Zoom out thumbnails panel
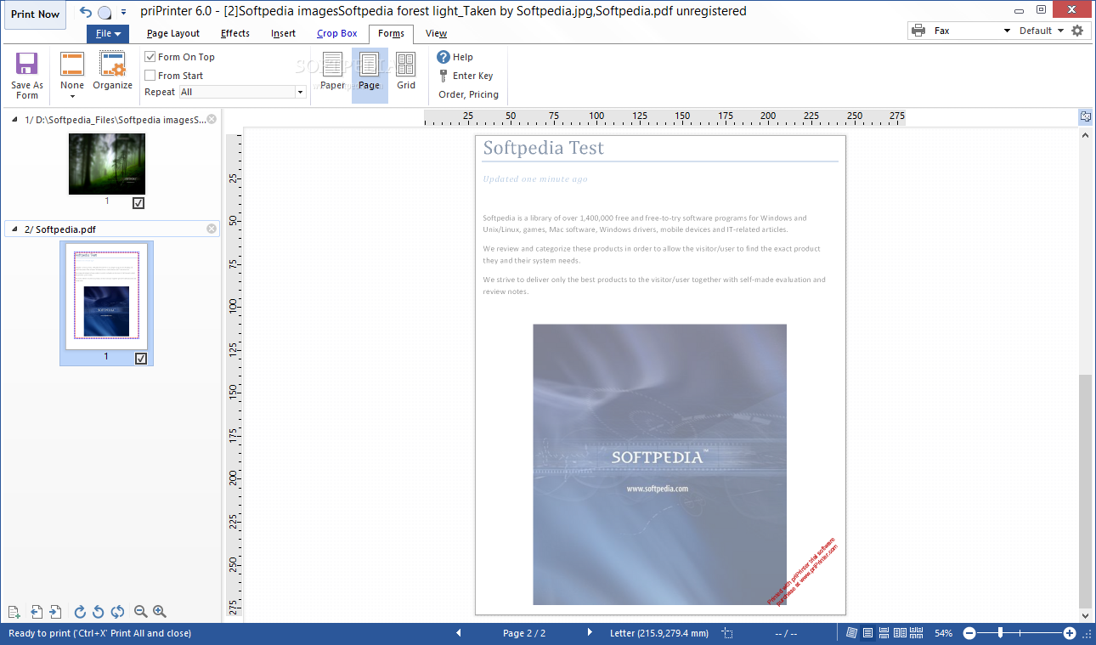The image size is (1096, 645). tap(141, 612)
